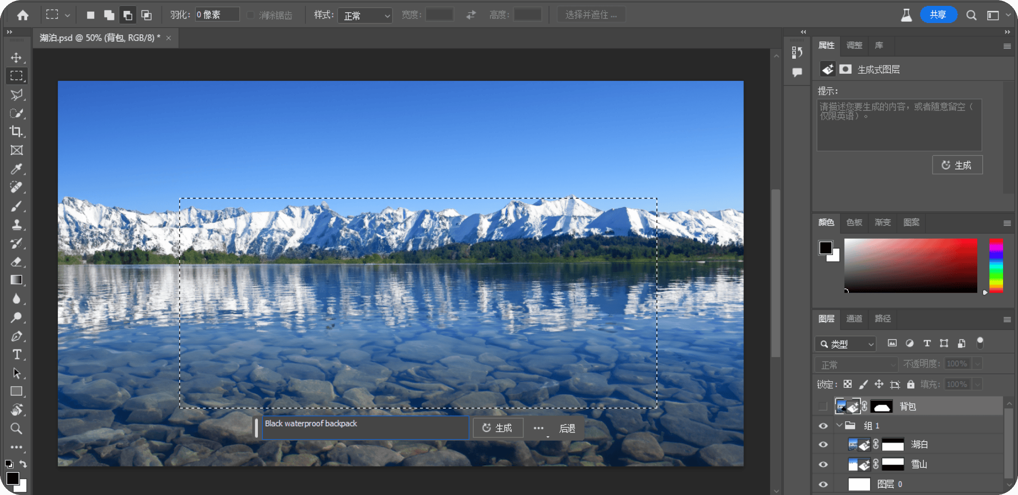Select the Zoom tool
The width and height of the screenshot is (1018, 495).
(16, 428)
